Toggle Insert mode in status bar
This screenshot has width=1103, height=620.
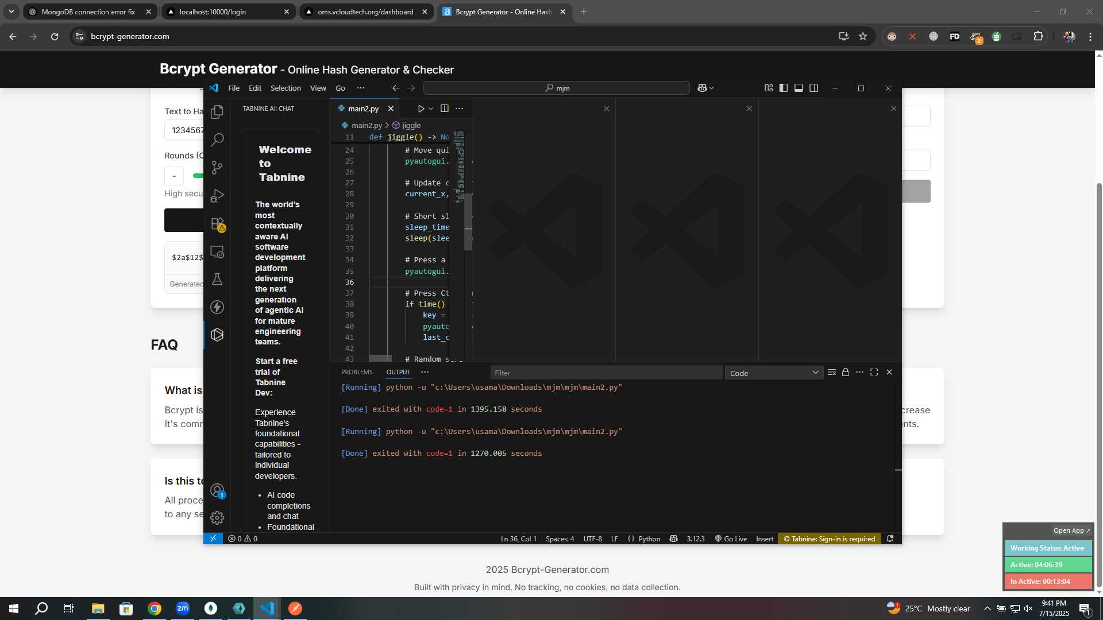point(765,538)
